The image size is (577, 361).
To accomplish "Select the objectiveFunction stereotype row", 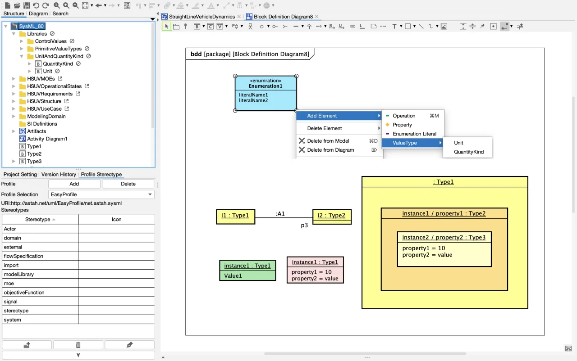I will (x=78, y=293).
